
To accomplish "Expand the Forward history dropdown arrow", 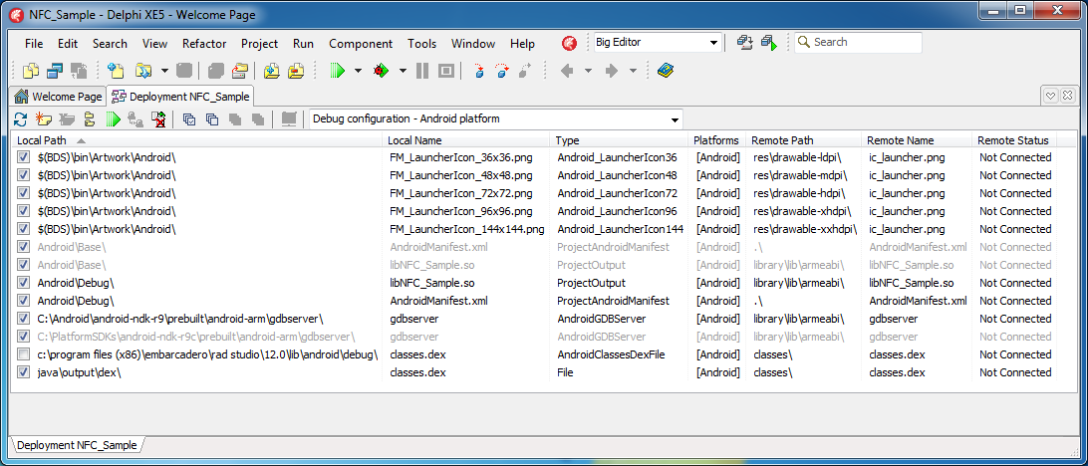I will click(633, 71).
